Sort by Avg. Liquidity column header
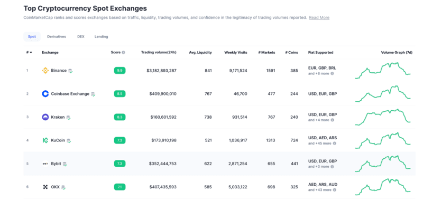This screenshot has height=201, width=423. point(200,52)
